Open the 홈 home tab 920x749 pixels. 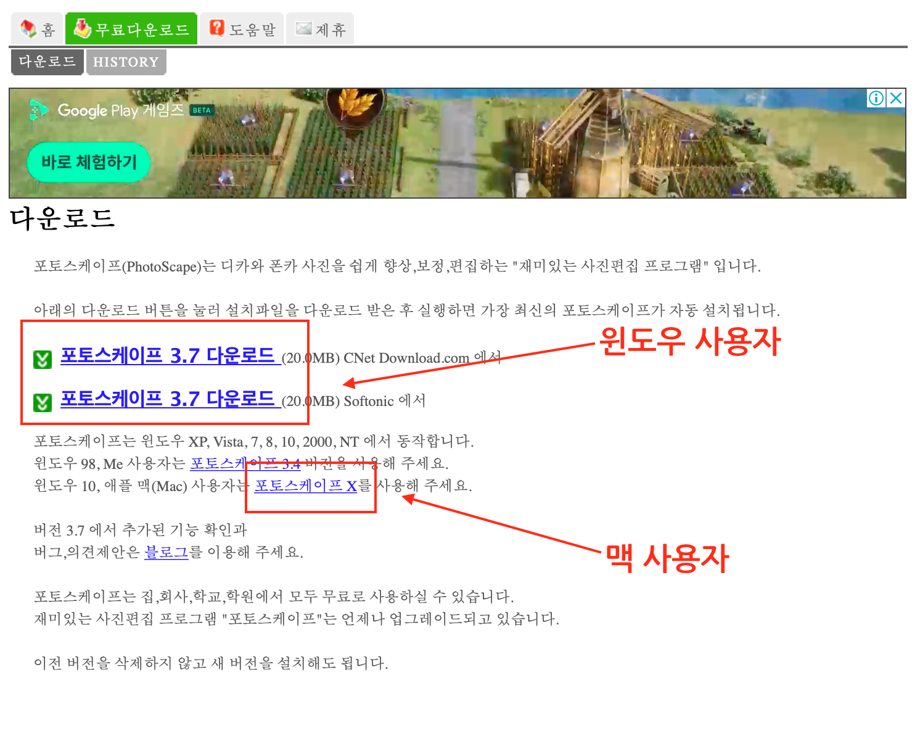[37, 29]
